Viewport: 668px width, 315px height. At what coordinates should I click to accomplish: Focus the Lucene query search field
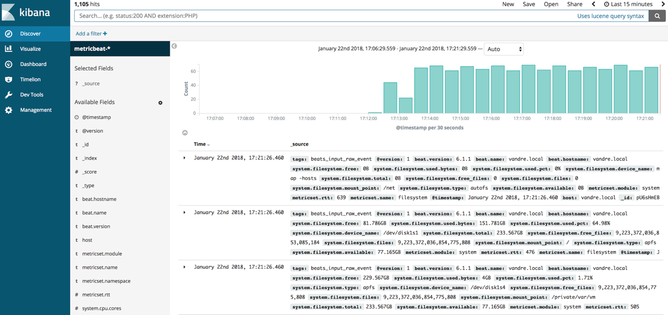coord(322,16)
